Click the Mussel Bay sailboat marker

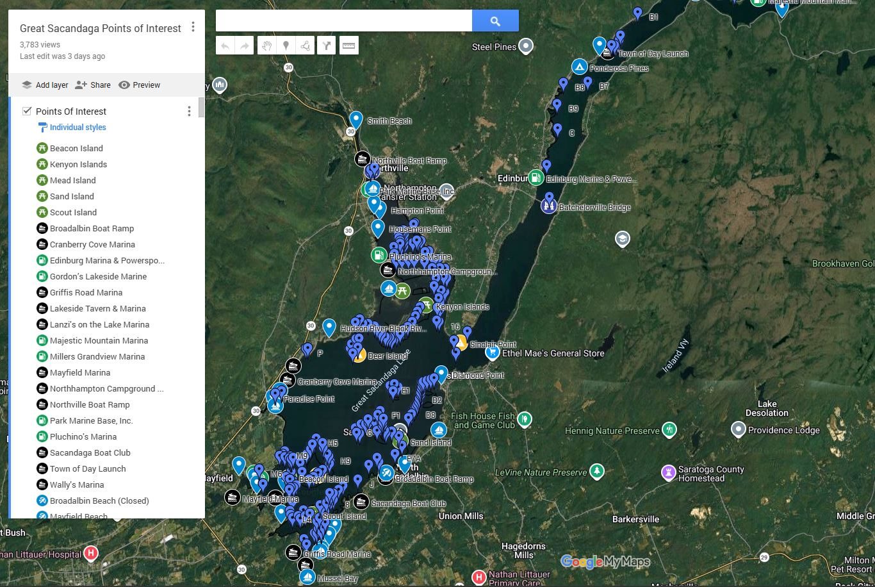click(x=307, y=577)
